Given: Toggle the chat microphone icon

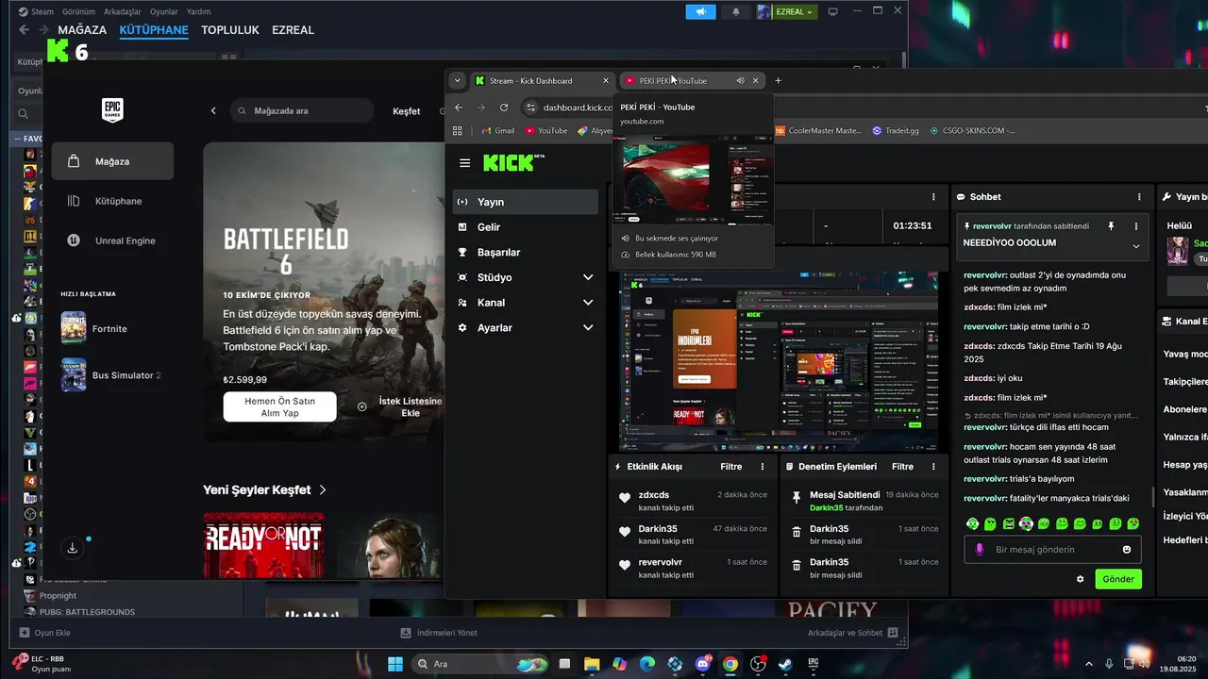Looking at the screenshot, I should [980, 550].
